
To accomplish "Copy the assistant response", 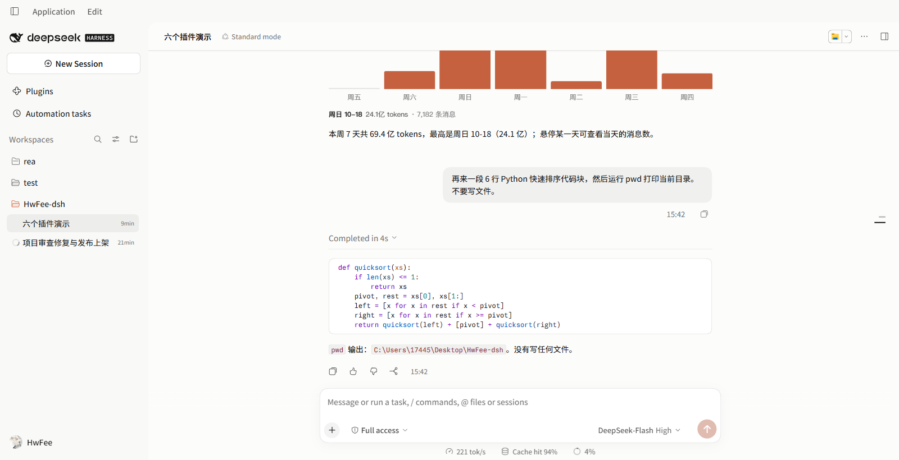I will coord(333,371).
